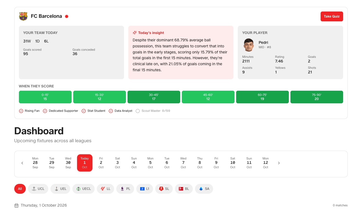The width and height of the screenshot is (359, 211).
Task: Select Wed 30 Sep in date strip
Action: (68, 163)
